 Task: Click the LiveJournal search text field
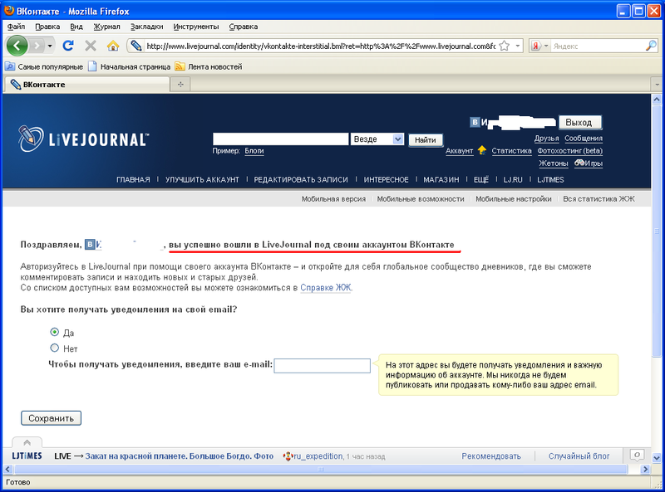[280, 139]
